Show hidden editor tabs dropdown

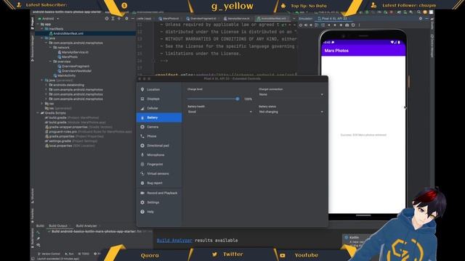tap(294, 18)
